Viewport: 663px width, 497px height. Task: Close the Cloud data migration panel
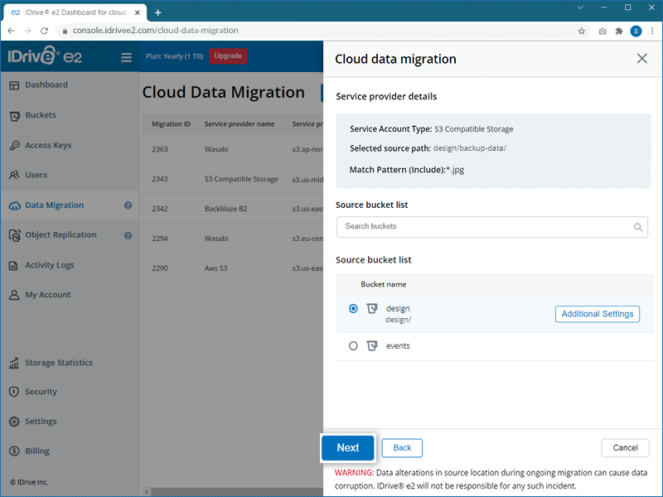click(x=641, y=59)
